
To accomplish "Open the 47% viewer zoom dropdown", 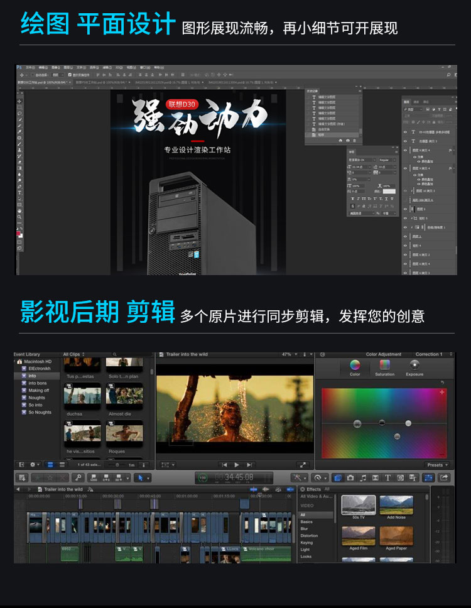I will click(290, 354).
